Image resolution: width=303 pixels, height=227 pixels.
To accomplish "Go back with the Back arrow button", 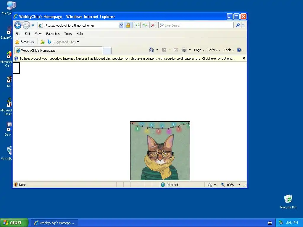I will click(18, 25).
